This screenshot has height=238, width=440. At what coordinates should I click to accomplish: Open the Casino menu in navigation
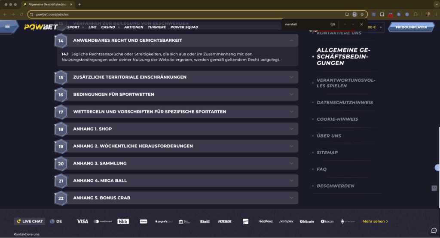pos(108,27)
